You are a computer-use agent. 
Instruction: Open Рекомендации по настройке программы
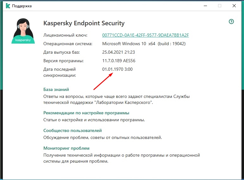point(86,113)
